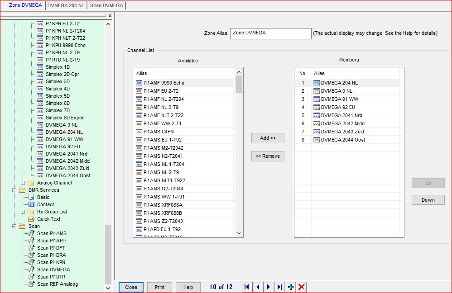Click Scan PI1UTR icon in tree
Viewport: 452px width, 293px height.
point(31,277)
